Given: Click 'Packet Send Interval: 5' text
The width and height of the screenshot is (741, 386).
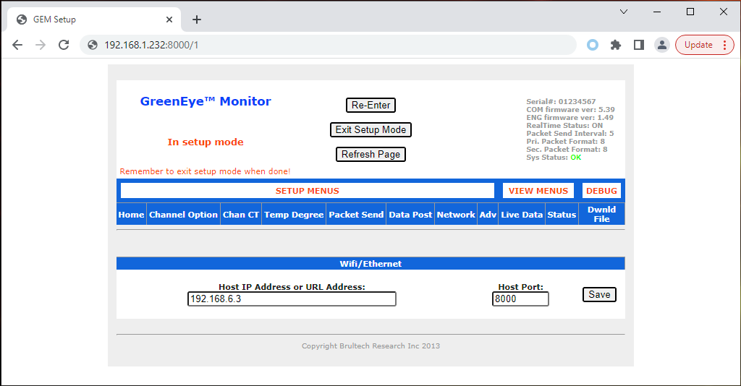Looking at the screenshot, I should coord(570,134).
